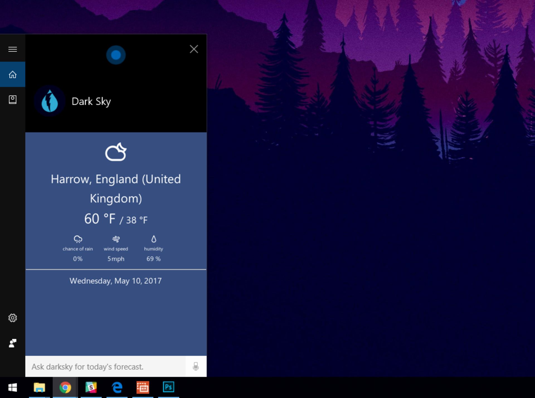Open Photoshop from the taskbar
Screen dimensions: 535x398
point(168,387)
